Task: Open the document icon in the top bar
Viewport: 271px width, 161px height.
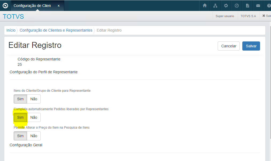Action: click(x=247, y=5)
